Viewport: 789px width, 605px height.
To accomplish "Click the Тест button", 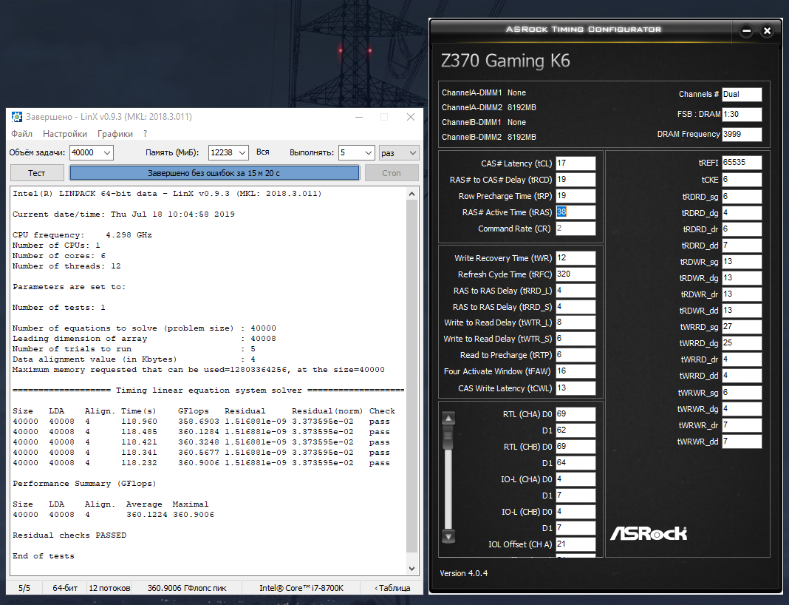I will (37, 173).
